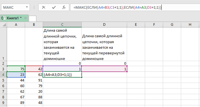Click cell A8 with value 67
The image size is (200, 107).
pos(16,97)
